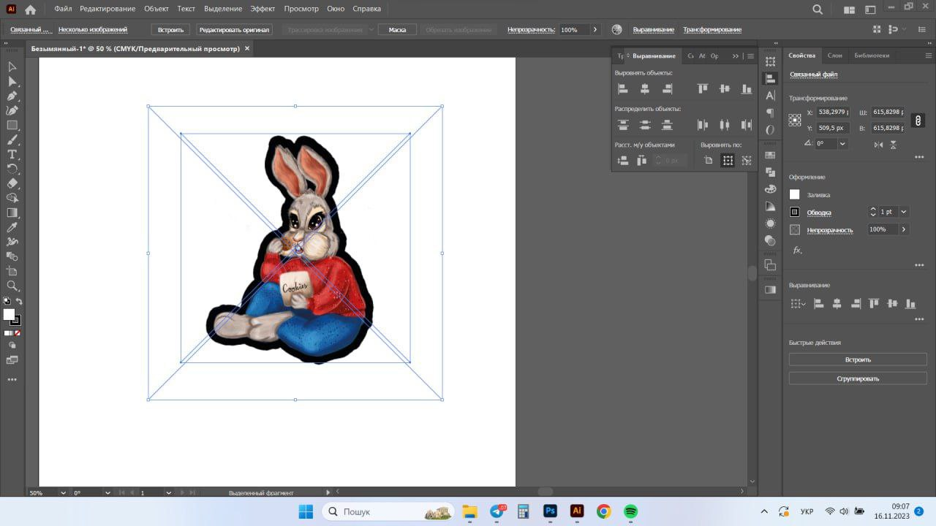Switch to the Слои tab
This screenshot has width=936, height=526.
pos(834,56)
